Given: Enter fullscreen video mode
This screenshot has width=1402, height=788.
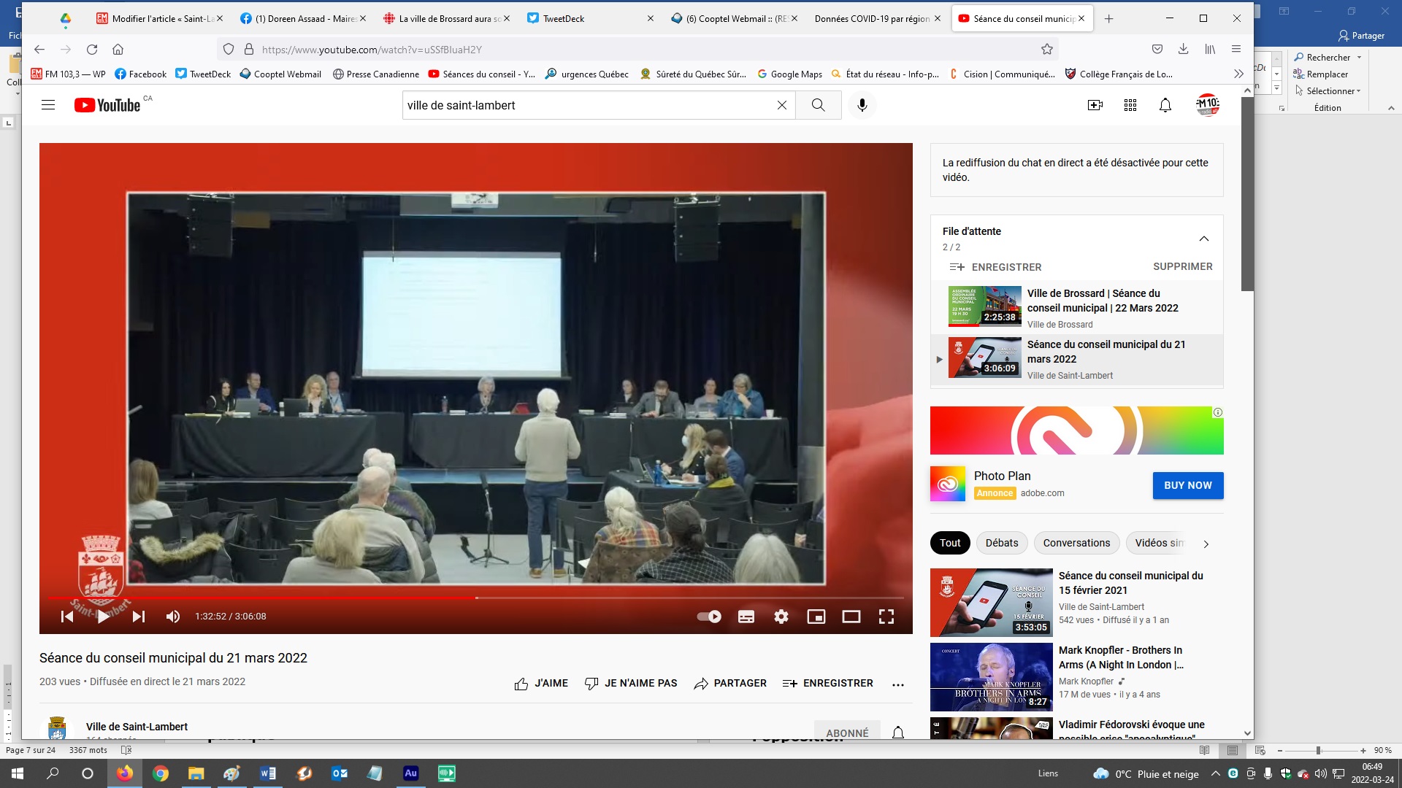Looking at the screenshot, I should point(886,617).
